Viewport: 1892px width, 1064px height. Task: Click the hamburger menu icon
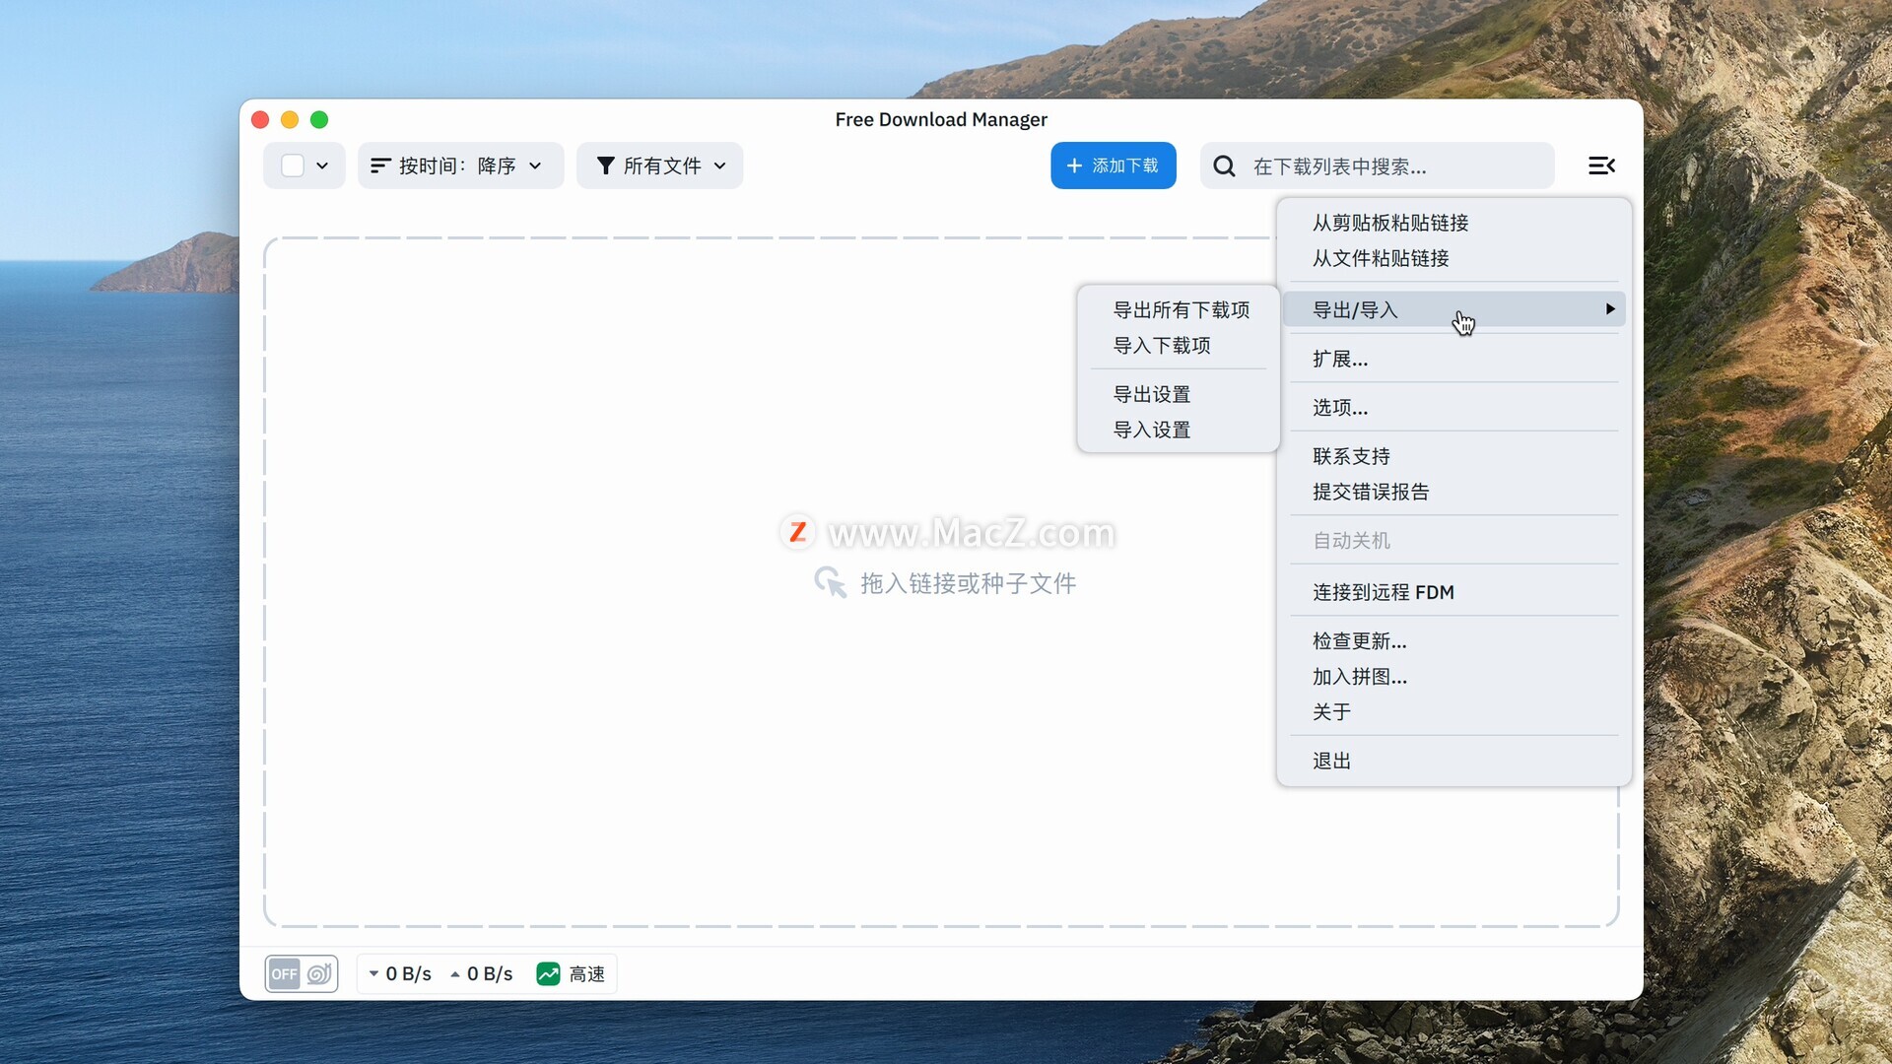click(1601, 166)
